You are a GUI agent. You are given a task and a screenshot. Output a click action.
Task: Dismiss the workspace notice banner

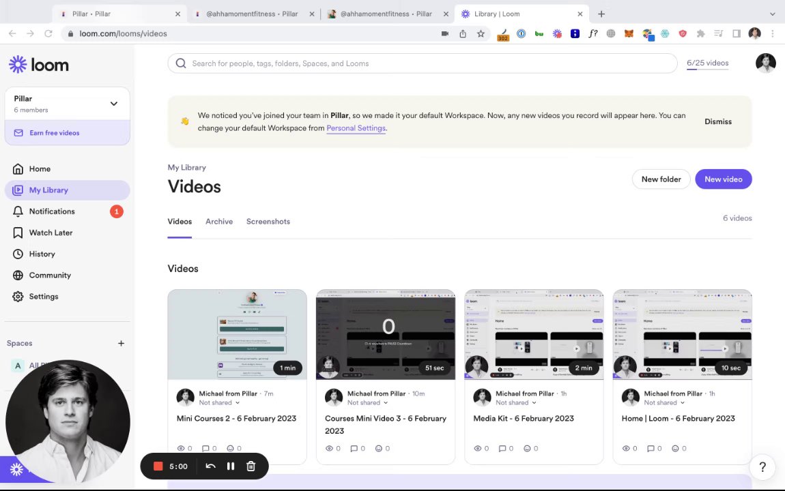point(718,121)
